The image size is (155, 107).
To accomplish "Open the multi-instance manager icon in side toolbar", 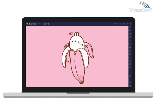I will point(130,61).
